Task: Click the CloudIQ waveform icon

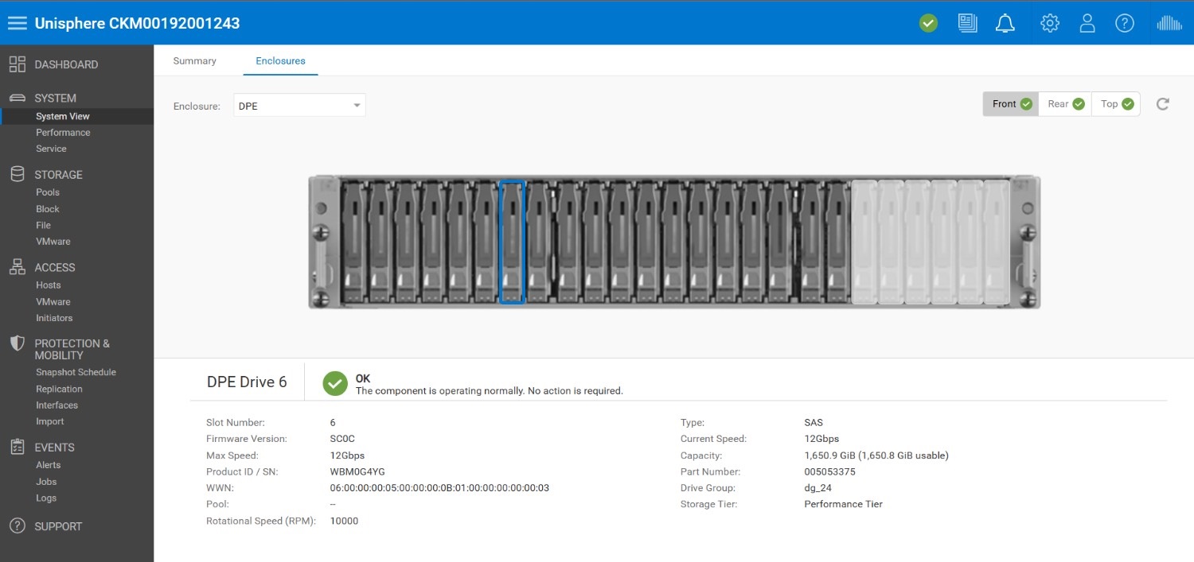Action: (x=1169, y=23)
